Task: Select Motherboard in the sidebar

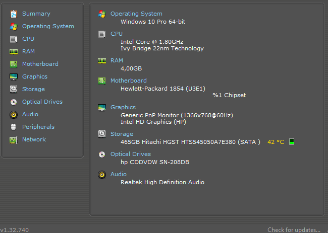Action: (x=40, y=64)
